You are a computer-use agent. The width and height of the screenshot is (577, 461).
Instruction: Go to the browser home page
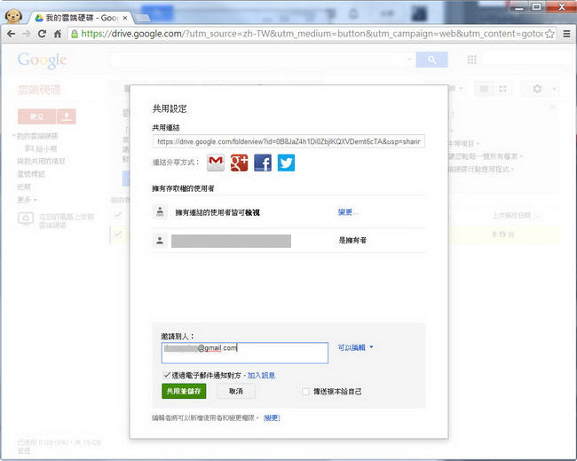(x=58, y=34)
